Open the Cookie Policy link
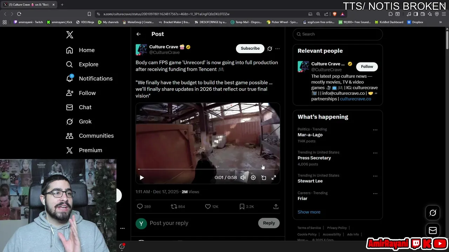Image resolution: width=449 pixels, height=252 pixels. (x=307, y=234)
